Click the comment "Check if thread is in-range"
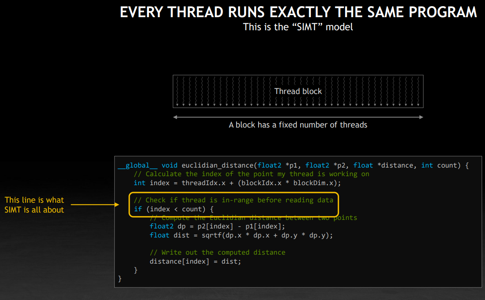Screen dimensions: 485x300 (233, 200)
